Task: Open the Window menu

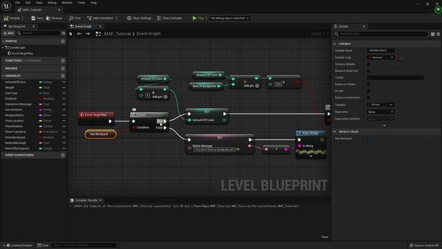Action: (x=67, y=3)
